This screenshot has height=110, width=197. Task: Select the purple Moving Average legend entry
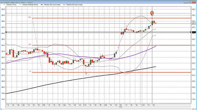point(73,5)
